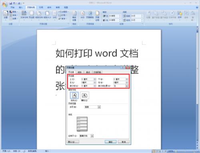This screenshot has width=200, height=153.
Task: Switch to View (视图) ribbon tab
Action: click(x=66, y=7)
